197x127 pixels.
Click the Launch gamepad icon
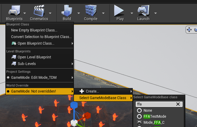pyautogui.click(x=143, y=11)
